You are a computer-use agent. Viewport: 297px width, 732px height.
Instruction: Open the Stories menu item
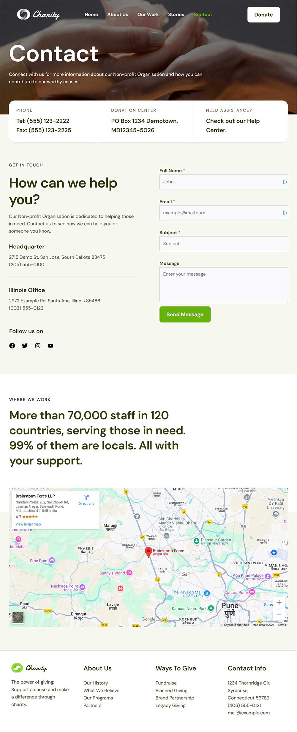coord(176,15)
